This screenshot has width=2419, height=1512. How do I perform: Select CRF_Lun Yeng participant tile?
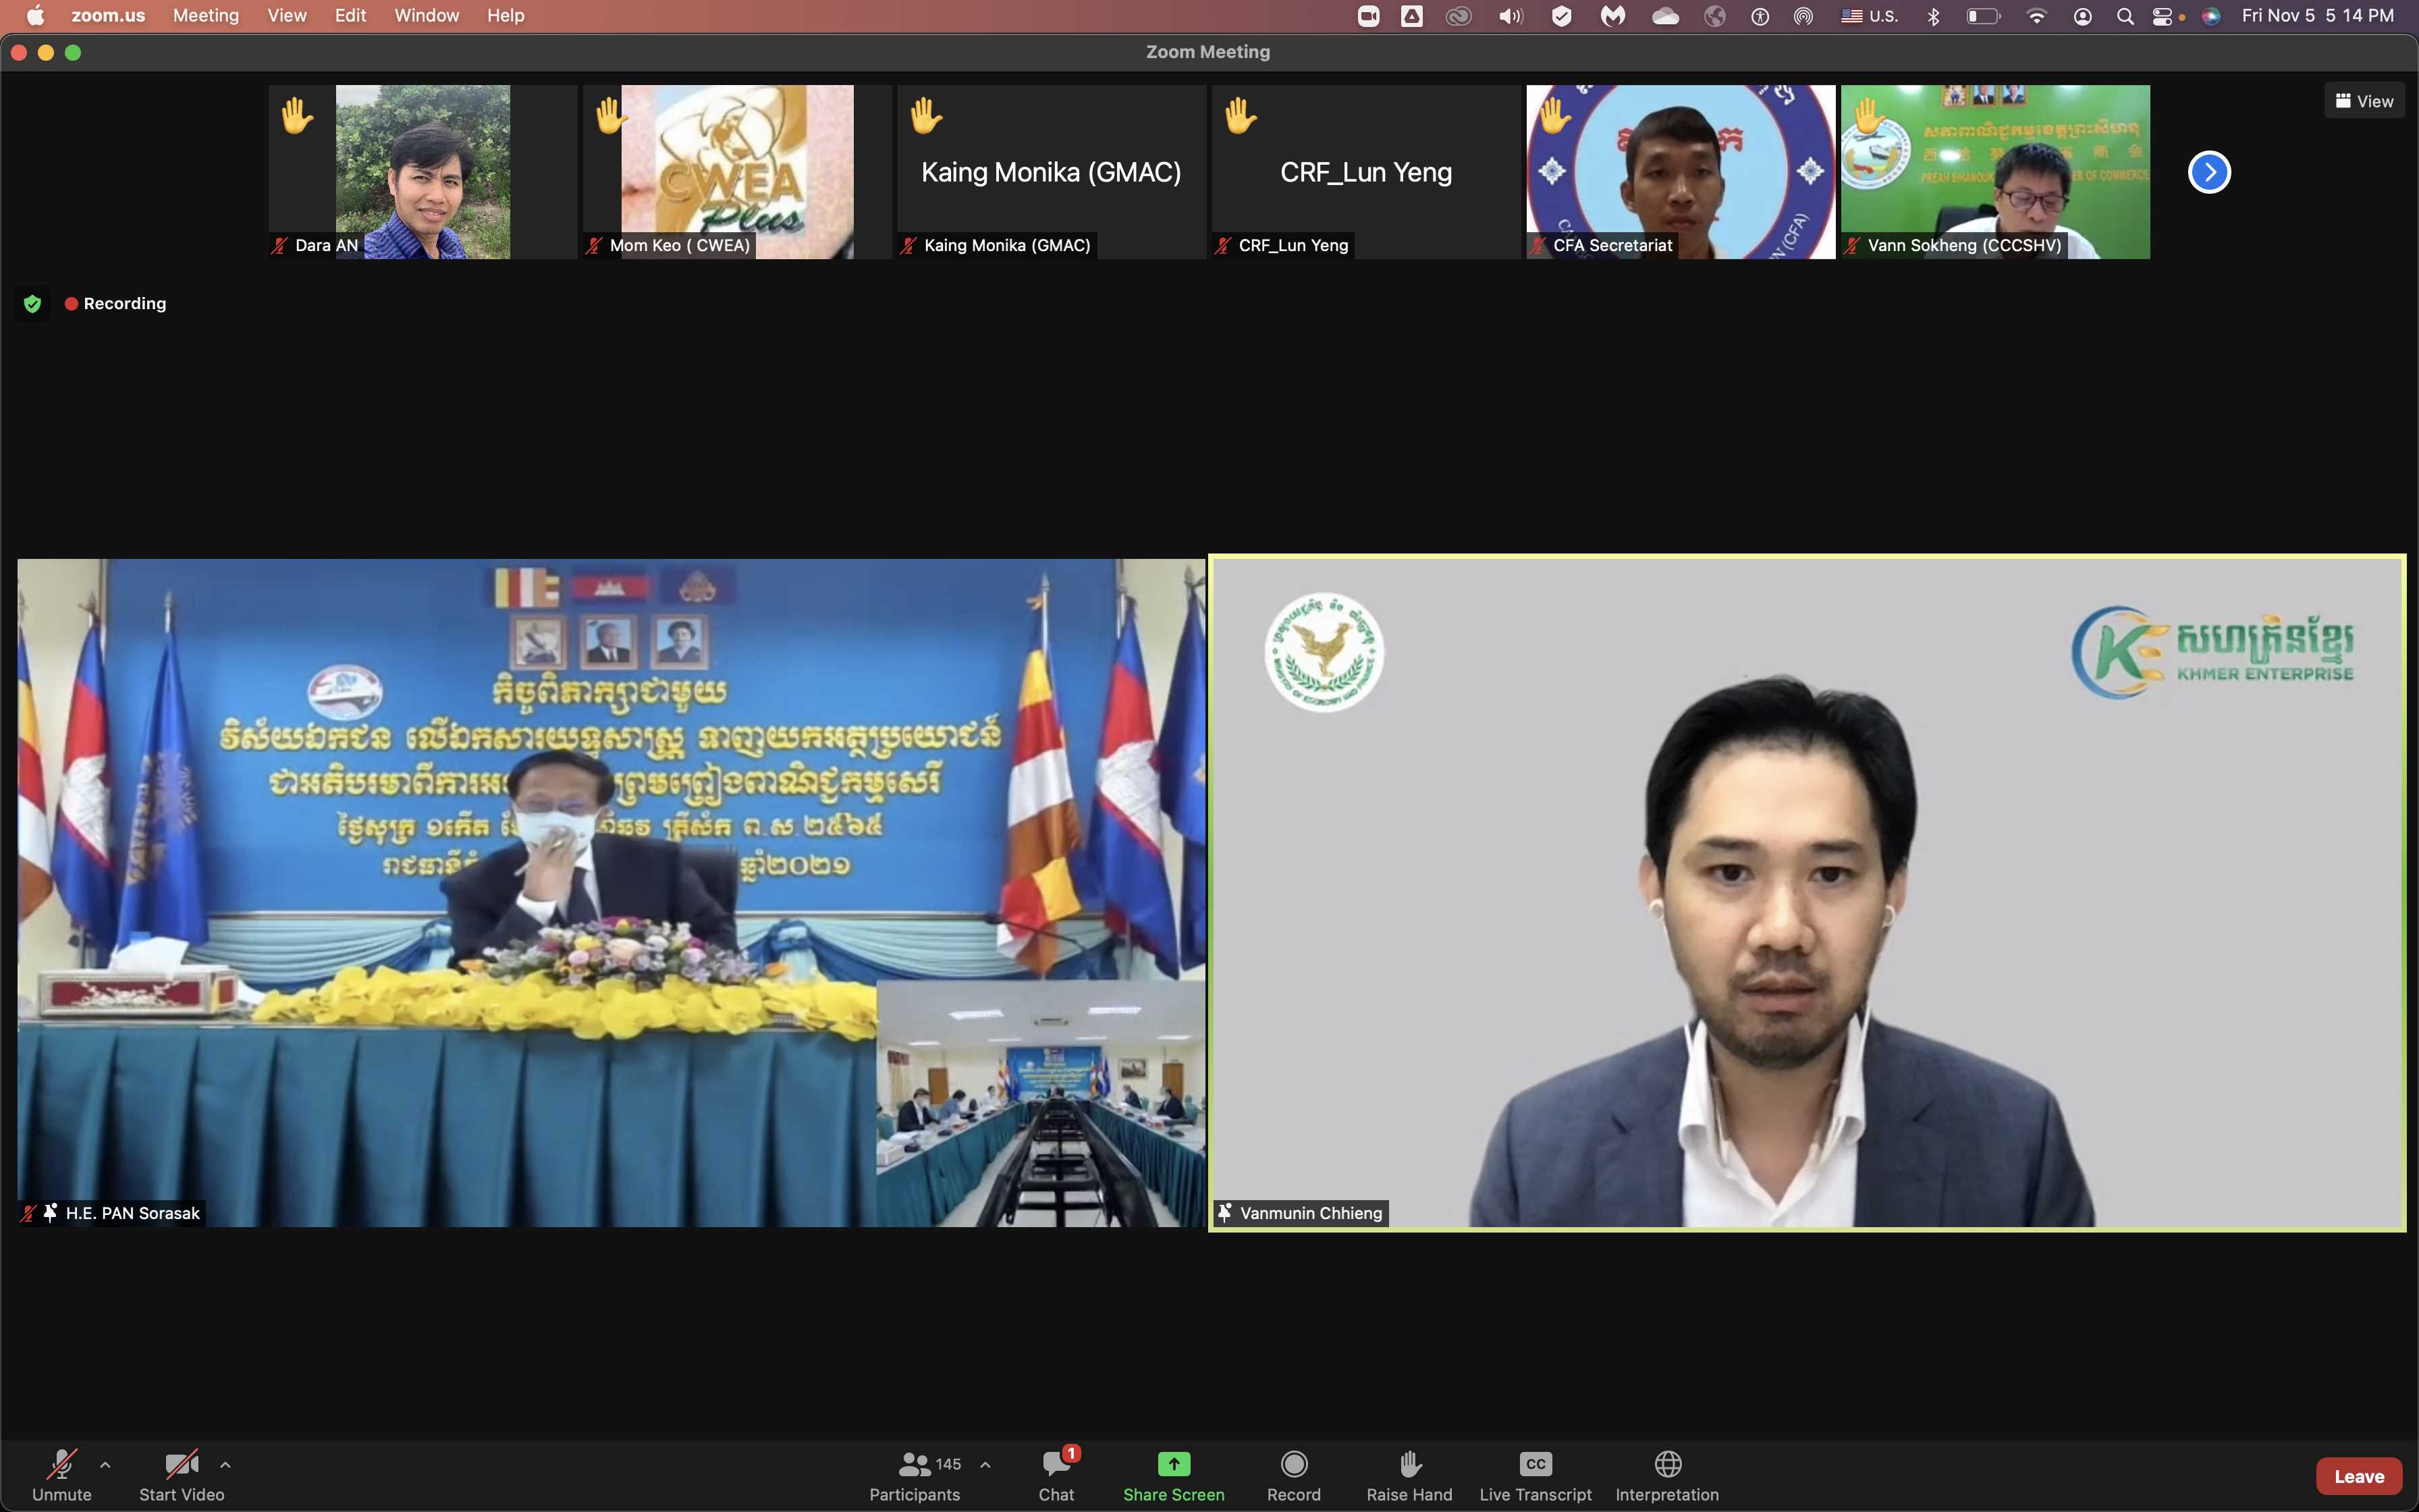click(1367, 172)
